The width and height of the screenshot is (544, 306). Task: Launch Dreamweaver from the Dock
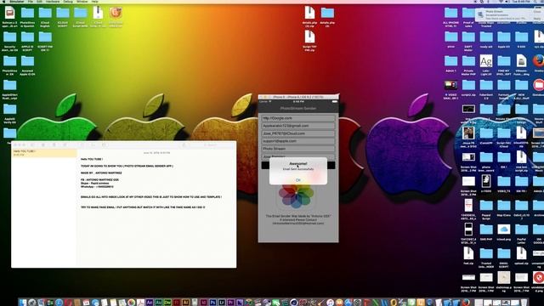pyautogui.click(x=167, y=303)
